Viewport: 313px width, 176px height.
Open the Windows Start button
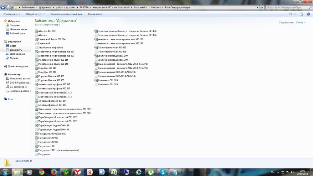point(5,172)
